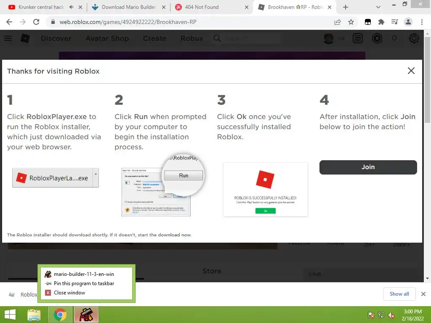The height and width of the screenshot is (323, 431).
Task: Go to the Discover page
Action: click(56, 38)
